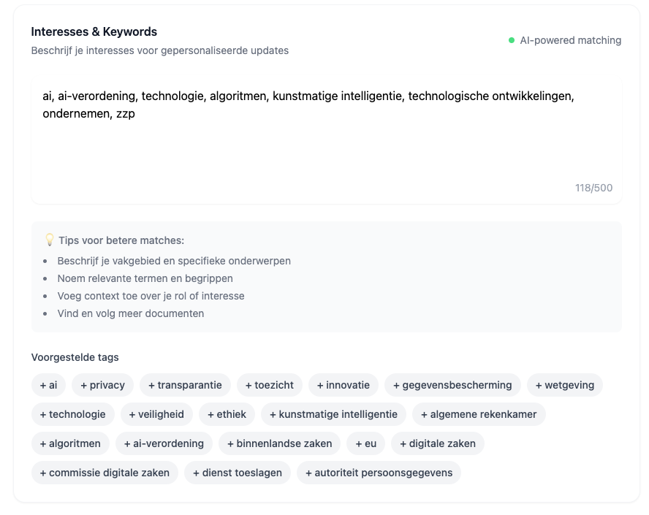Add the "ai" suggested tag
649x515 pixels.
coord(48,385)
